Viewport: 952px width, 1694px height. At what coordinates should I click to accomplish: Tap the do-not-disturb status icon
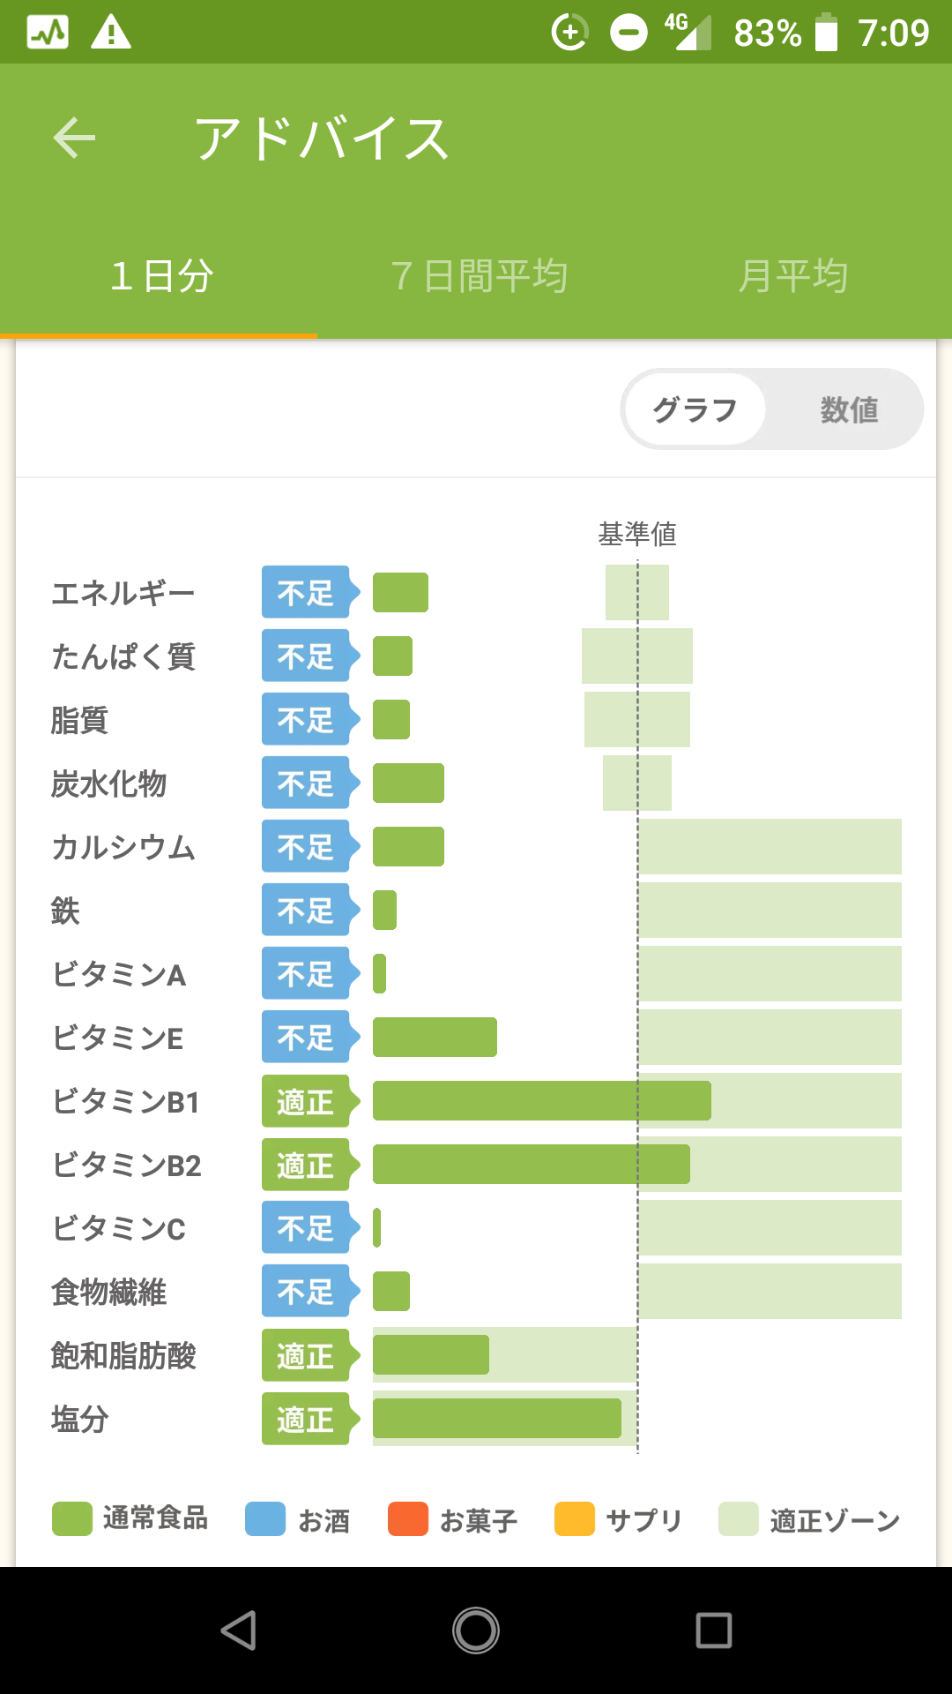[629, 33]
